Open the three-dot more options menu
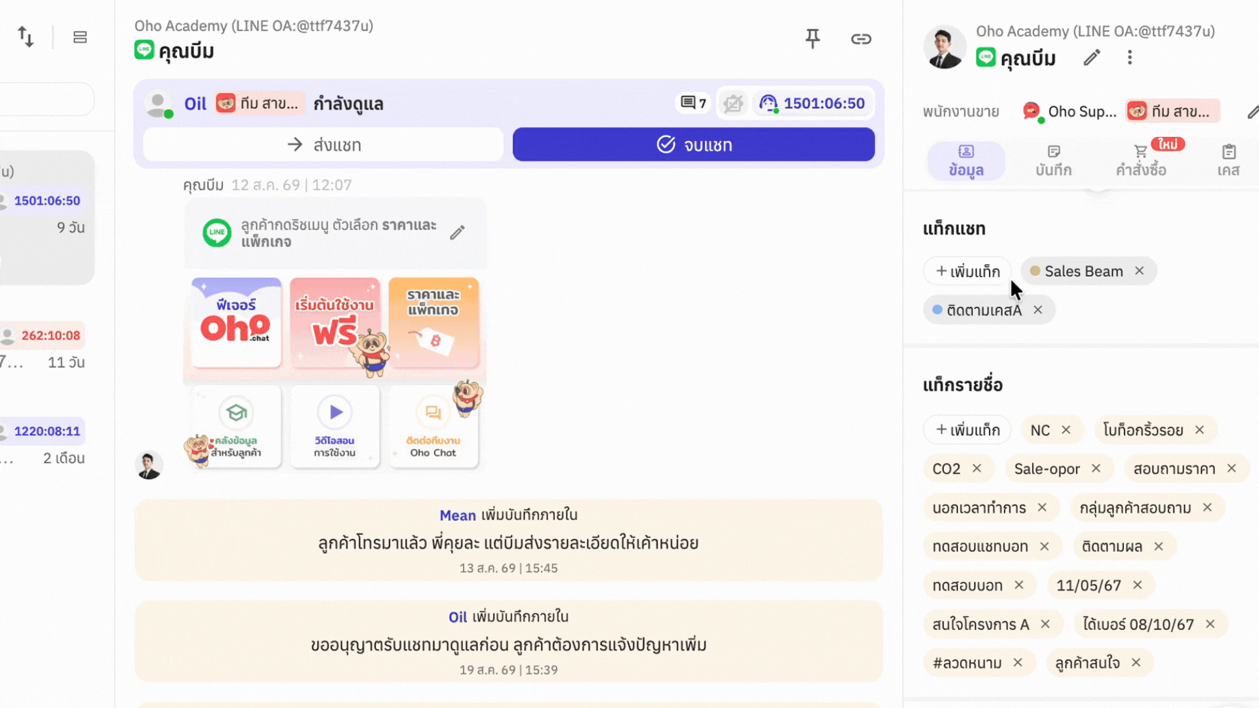Image resolution: width=1259 pixels, height=708 pixels. 1130,58
